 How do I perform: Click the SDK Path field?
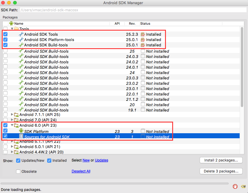133,10
